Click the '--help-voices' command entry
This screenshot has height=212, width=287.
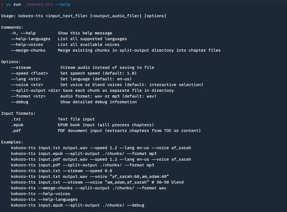click(27, 45)
